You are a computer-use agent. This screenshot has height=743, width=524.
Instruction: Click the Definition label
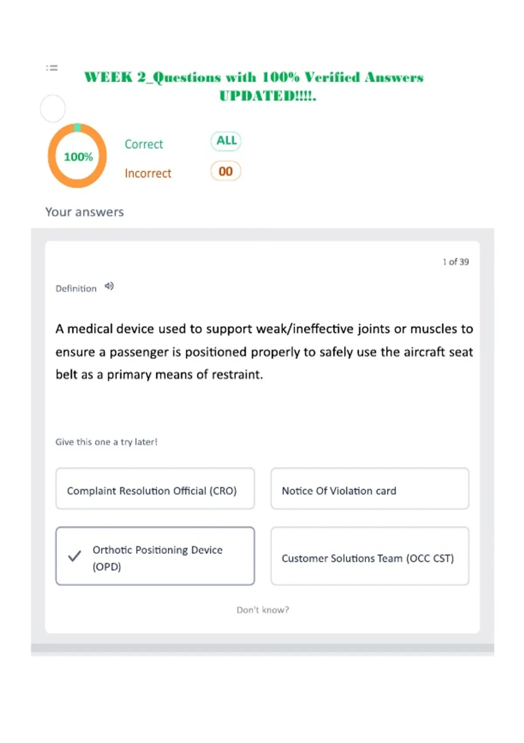click(x=76, y=288)
